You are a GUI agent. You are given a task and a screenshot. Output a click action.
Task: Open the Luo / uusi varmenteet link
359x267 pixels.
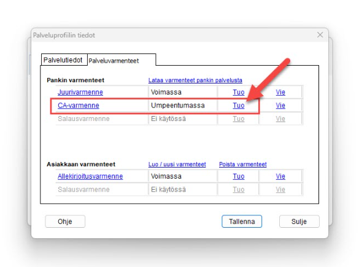177,164
